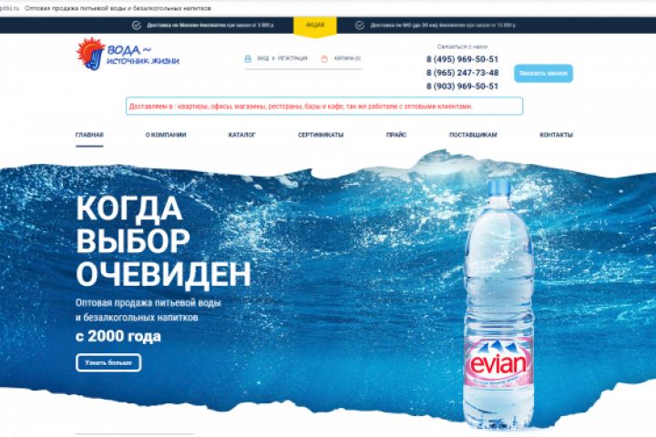The width and height of the screenshot is (656, 437).
Task: Open the Корзина cart link
Action: coord(347,58)
